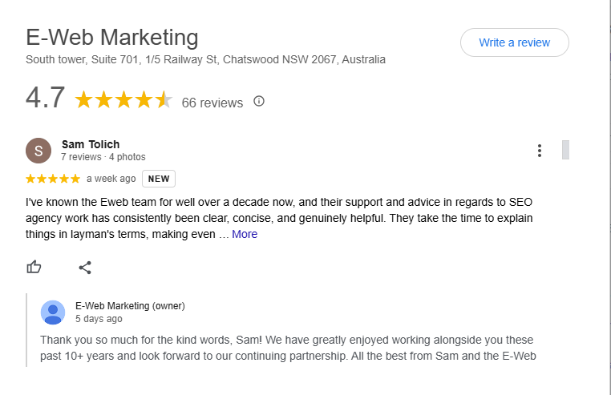Open Sam Tolich's review options menu
The width and height of the screenshot is (611, 395).
540,151
